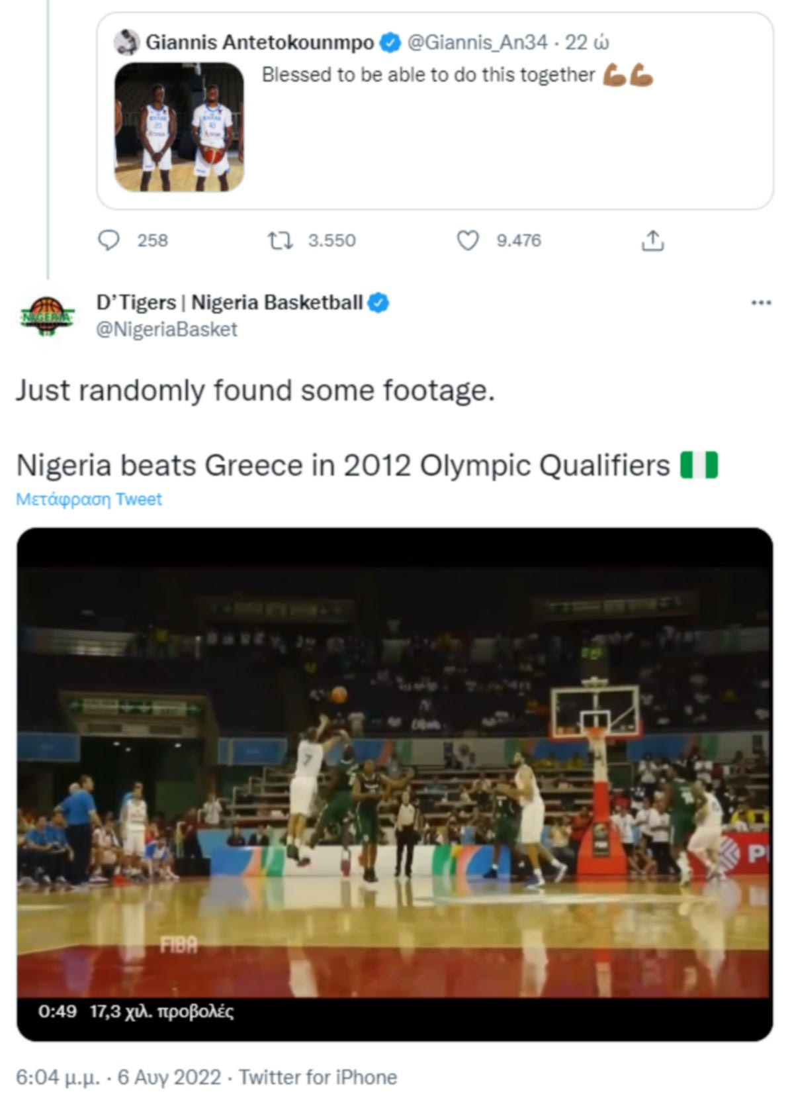Open the @Giannis_An34 handle
Image resolution: width=794 pixels, height=1100 pixels.
pos(477,42)
